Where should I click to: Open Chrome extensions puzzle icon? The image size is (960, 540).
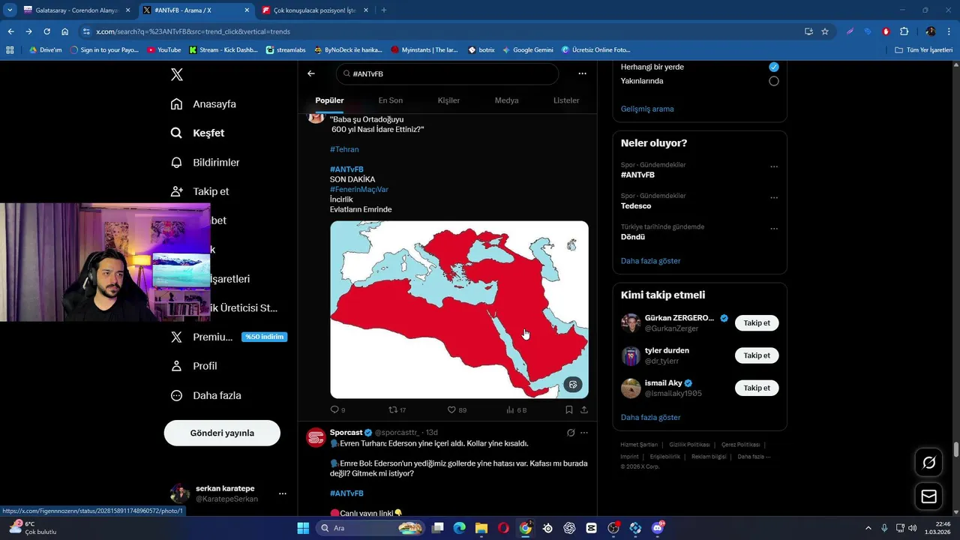tap(904, 31)
